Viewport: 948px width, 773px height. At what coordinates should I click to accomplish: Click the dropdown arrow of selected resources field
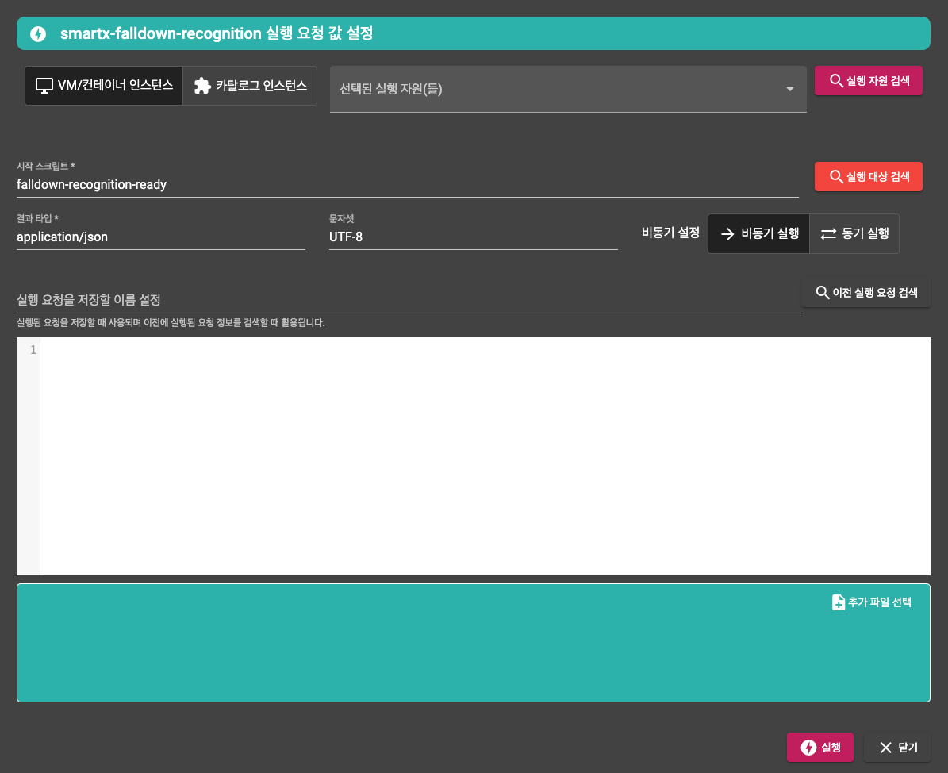(789, 89)
